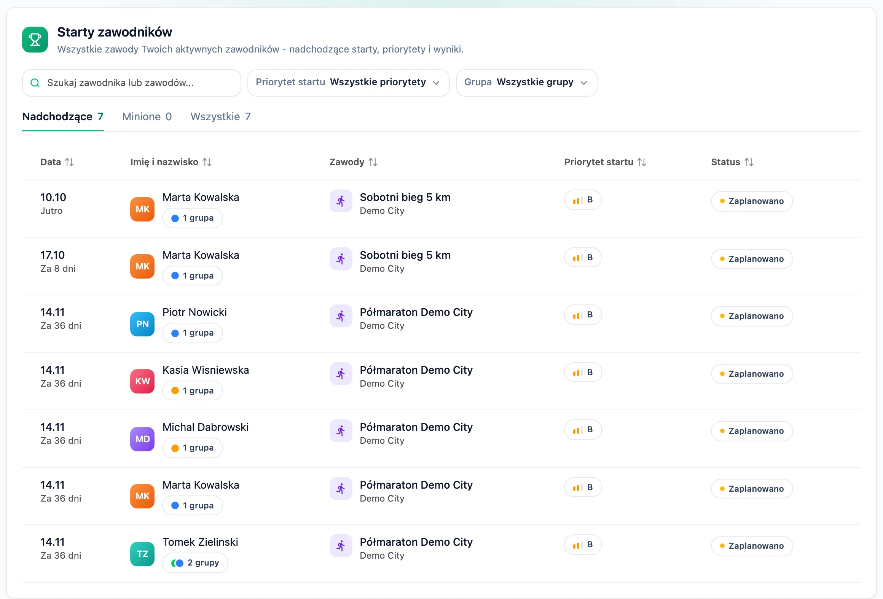Click Zaplanowano status for Piotr Nowicki
Viewport: 883px width, 599px height.
(752, 316)
